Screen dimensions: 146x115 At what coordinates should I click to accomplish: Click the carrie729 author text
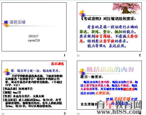(34, 40)
